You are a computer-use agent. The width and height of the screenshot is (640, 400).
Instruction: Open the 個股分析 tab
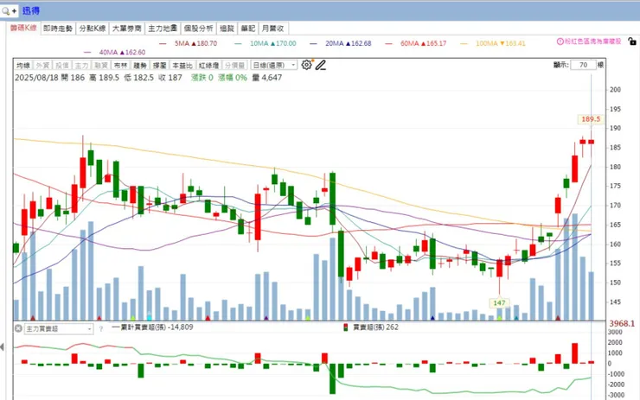click(198, 29)
